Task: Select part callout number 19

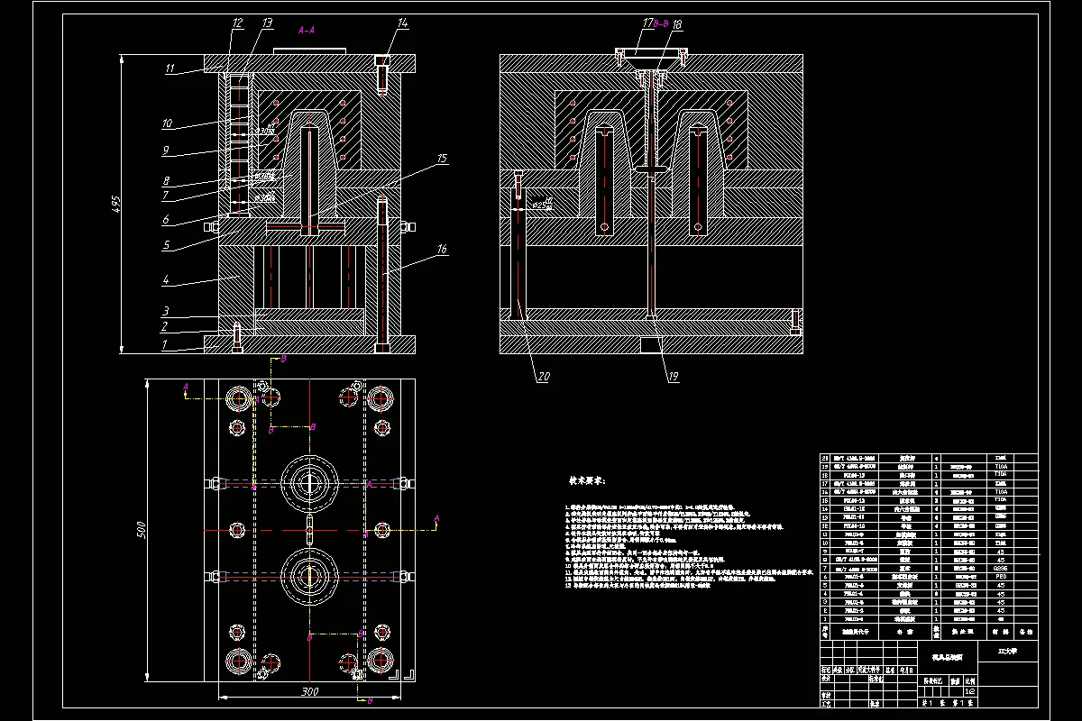Action: coord(673,378)
